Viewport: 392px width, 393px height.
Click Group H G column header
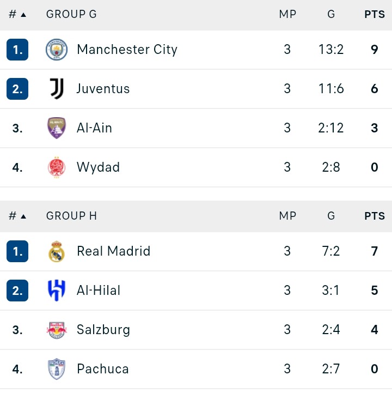pos(331,216)
